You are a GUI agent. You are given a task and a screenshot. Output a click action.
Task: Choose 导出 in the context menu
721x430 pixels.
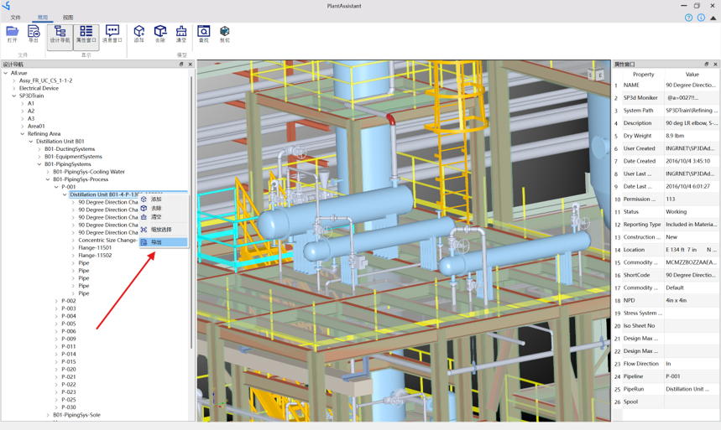(x=164, y=242)
